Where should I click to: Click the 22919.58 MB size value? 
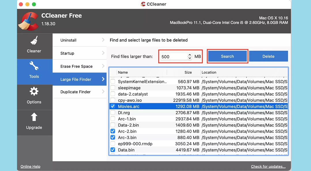point(186,100)
